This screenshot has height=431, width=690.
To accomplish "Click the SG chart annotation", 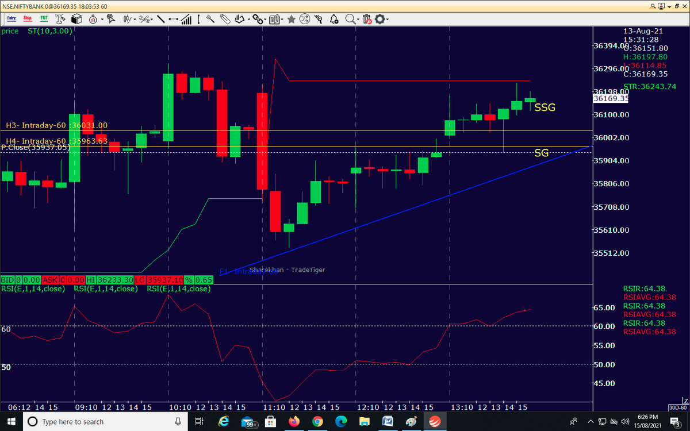I will [541, 153].
